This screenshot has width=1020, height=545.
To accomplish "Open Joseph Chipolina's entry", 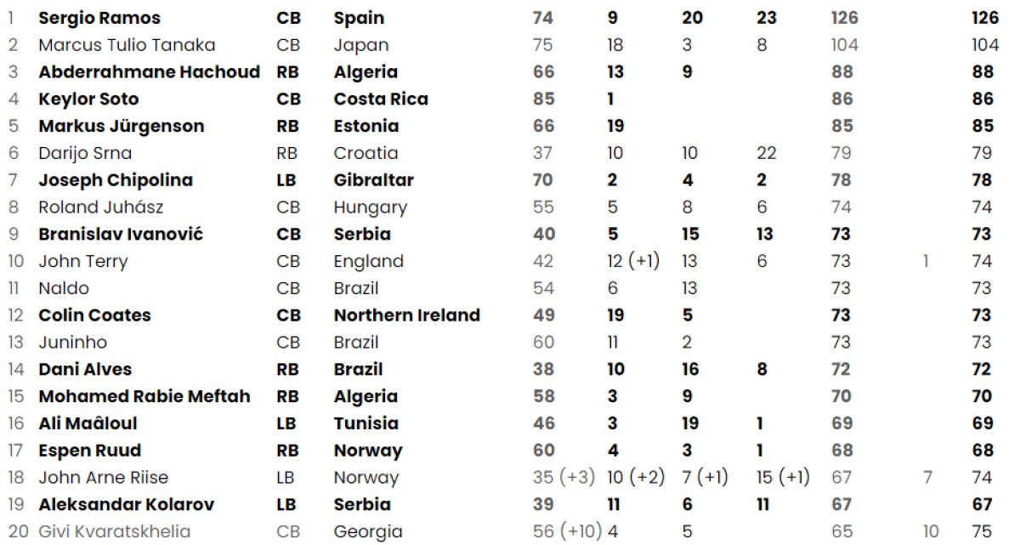I will tap(116, 180).
